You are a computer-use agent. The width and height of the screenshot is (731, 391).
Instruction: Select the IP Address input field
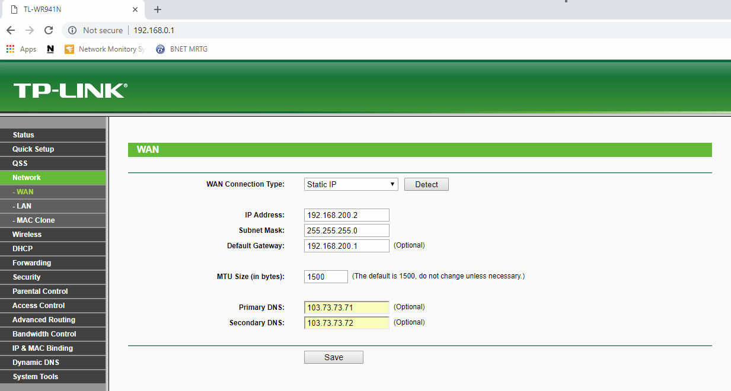tap(346, 214)
